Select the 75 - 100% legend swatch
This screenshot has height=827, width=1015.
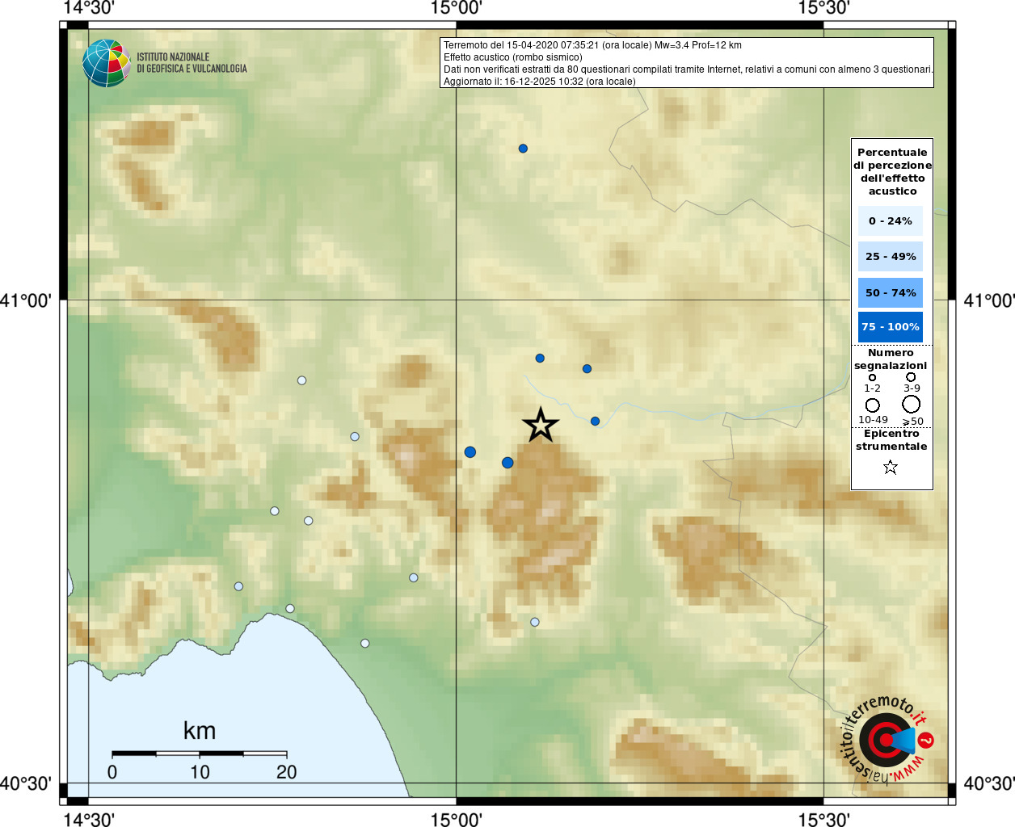click(x=890, y=327)
